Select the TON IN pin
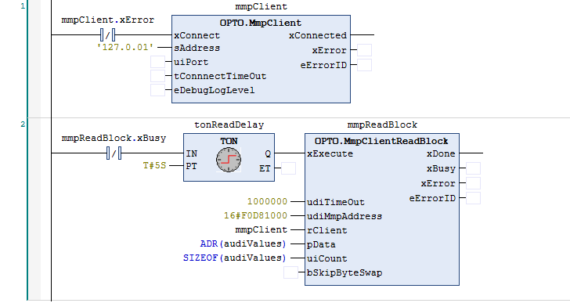The width and height of the screenshot is (570, 303). tap(192, 153)
